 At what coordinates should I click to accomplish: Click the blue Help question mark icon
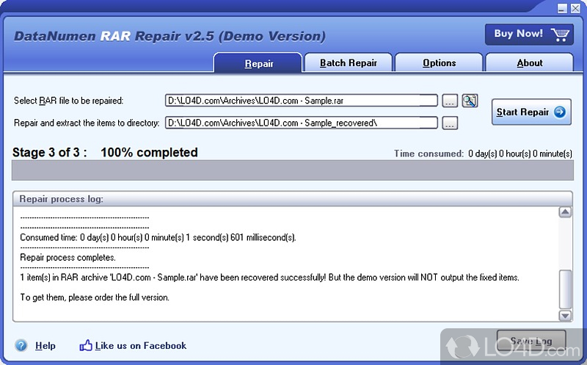point(21,345)
